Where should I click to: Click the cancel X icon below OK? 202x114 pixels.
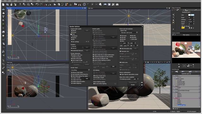(x=142, y=85)
